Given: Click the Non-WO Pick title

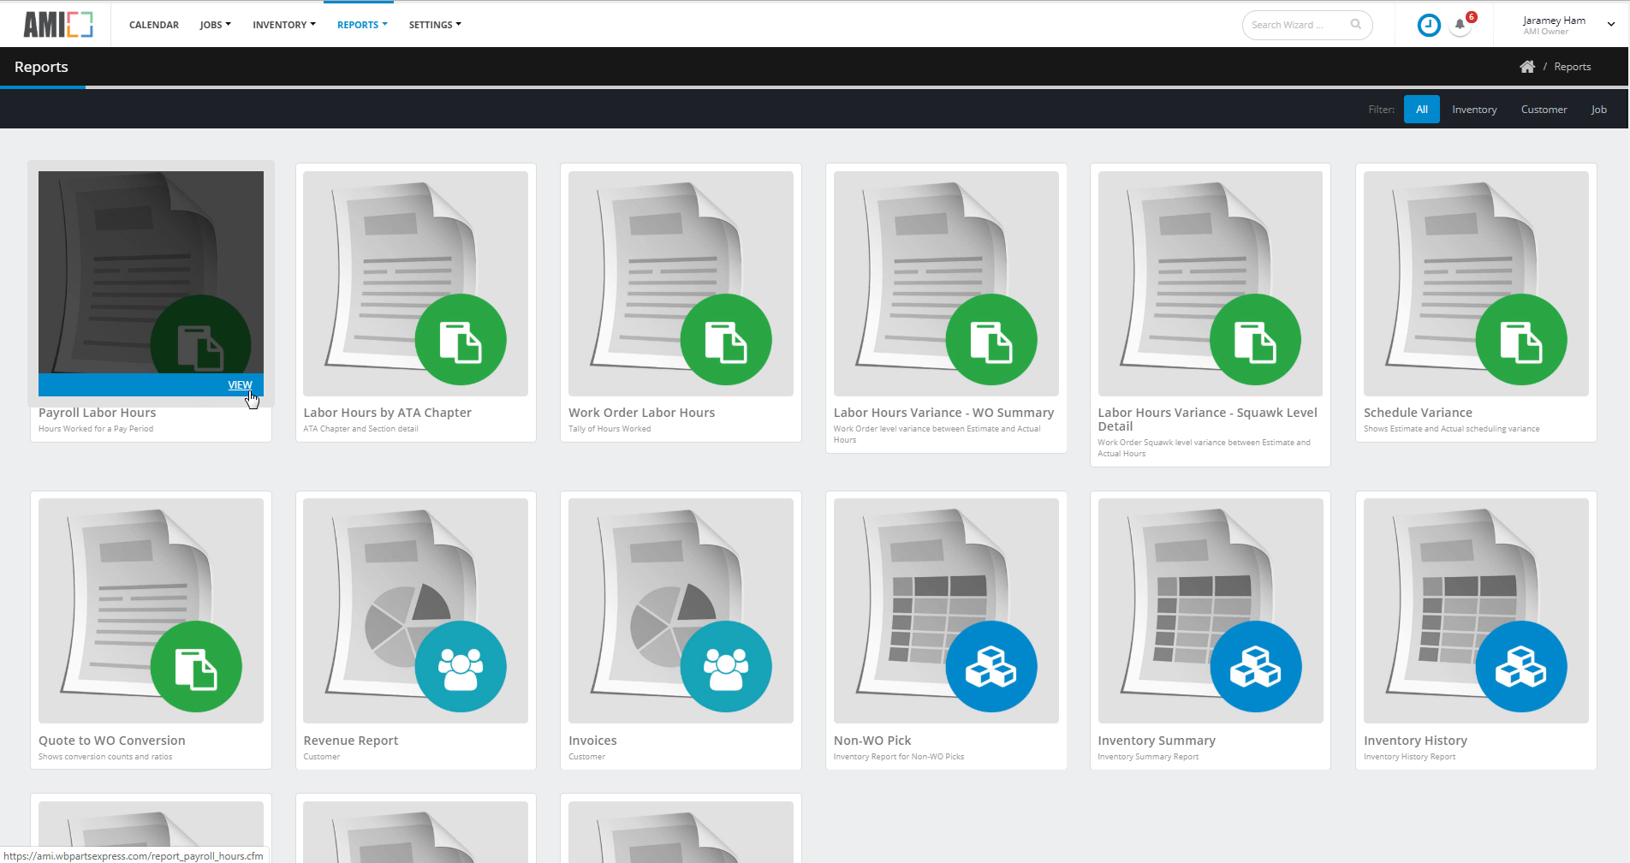Looking at the screenshot, I should click(x=872, y=741).
